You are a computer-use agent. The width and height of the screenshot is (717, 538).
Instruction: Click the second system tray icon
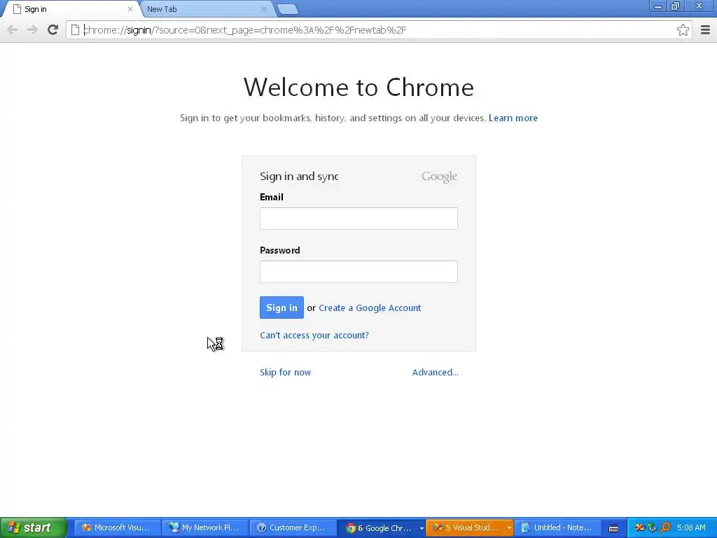(x=653, y=527)
